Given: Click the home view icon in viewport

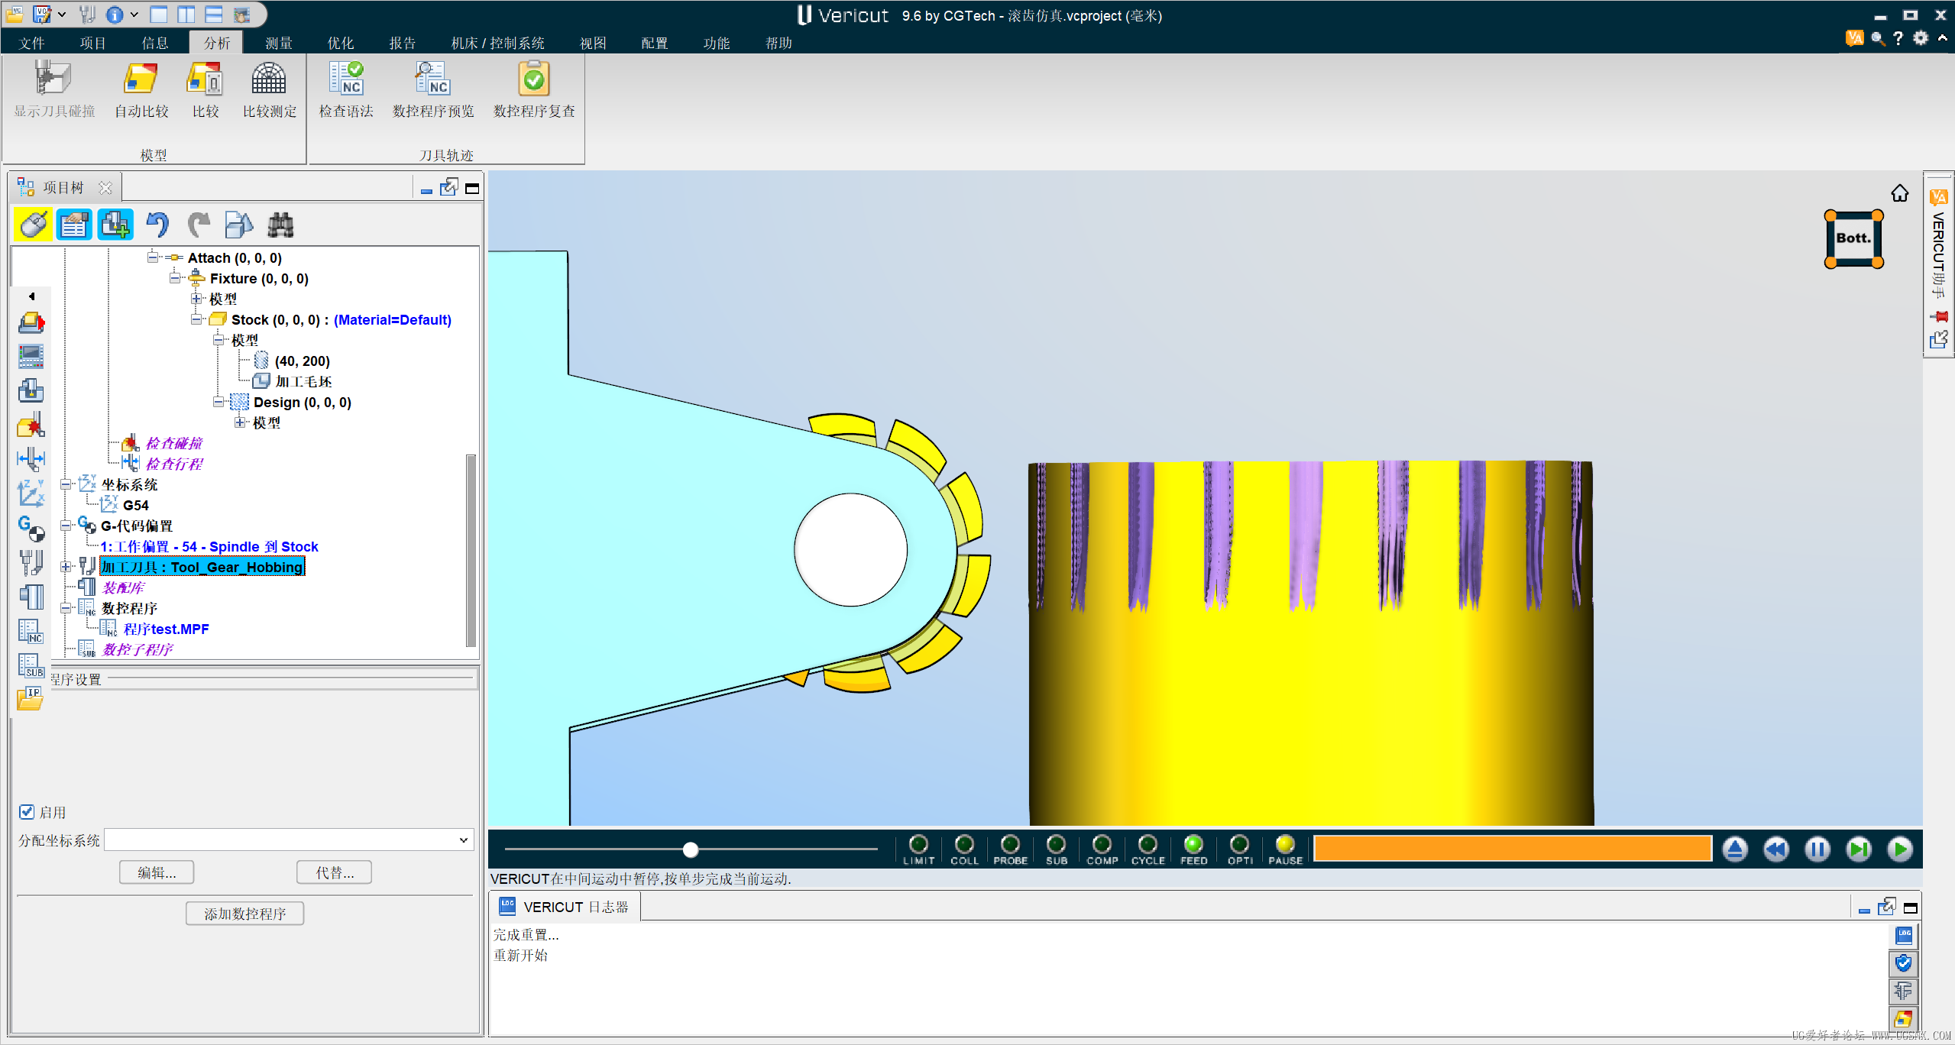Looking at the screenshot, I should 1899,193.
